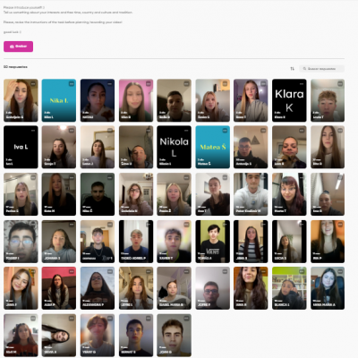Open the options menu on Nika L card

[x=72, y=84]
